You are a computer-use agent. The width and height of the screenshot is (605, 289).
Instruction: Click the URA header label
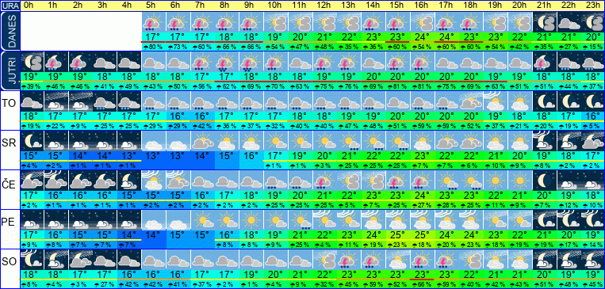10,6
